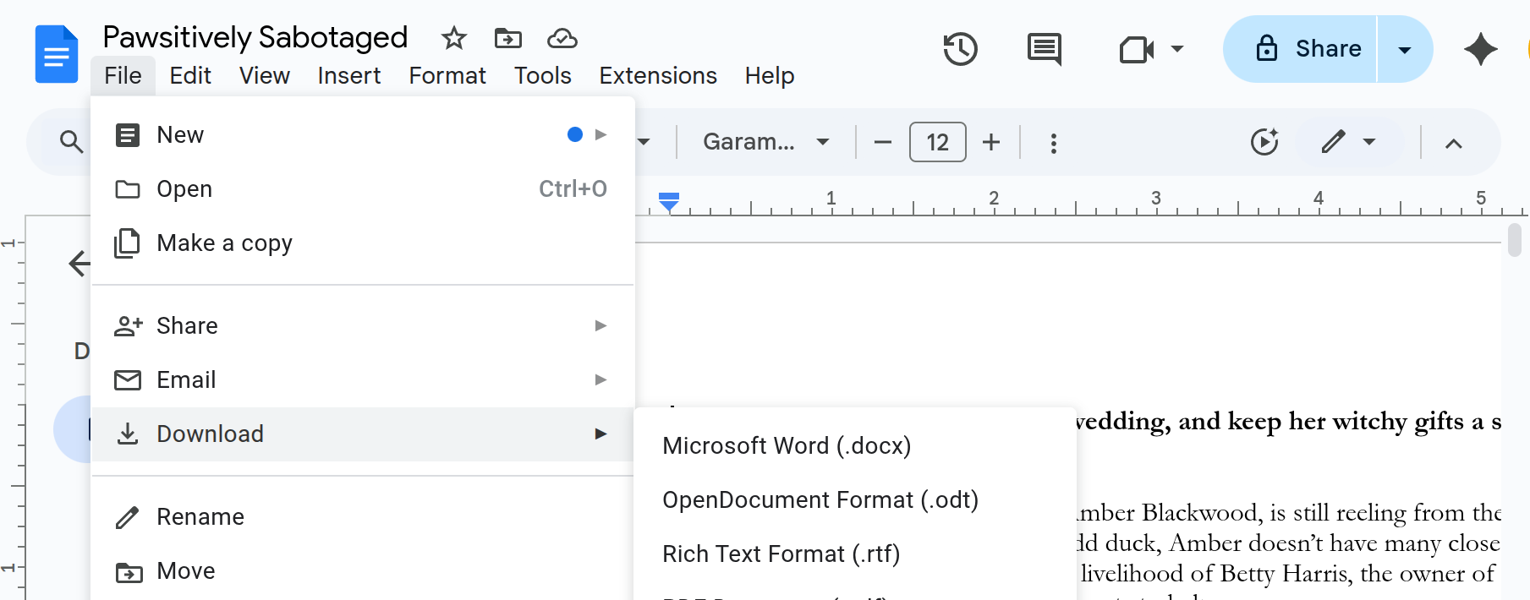Star the Pawsitively Sabotaged document

point(454,38)
